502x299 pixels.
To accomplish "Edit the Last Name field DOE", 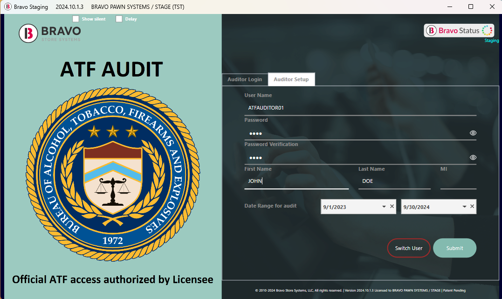I will (x=394, y=181).
